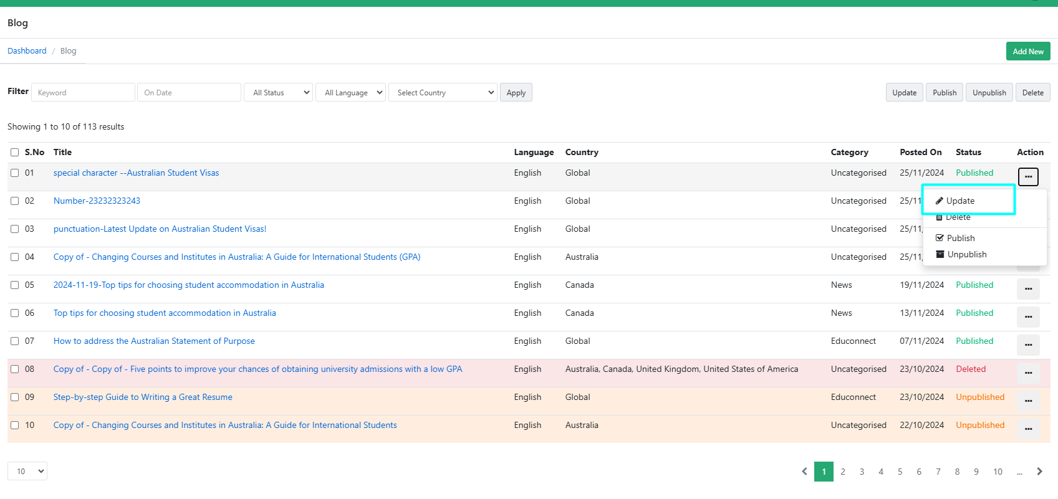Click the green Add New button

[1027, 52]
